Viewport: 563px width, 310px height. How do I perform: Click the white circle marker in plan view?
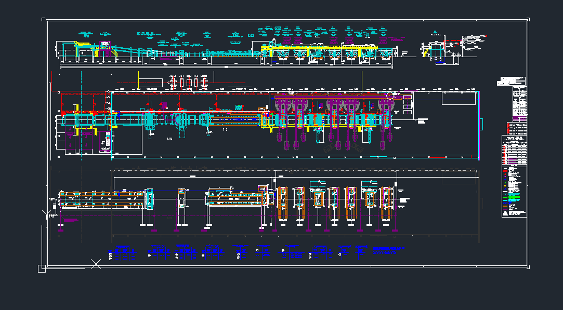tap(390, 96)
